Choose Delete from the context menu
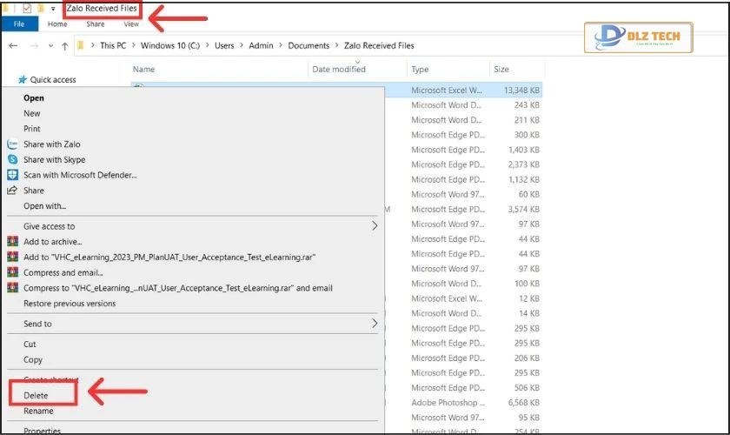 click(36, 395)
